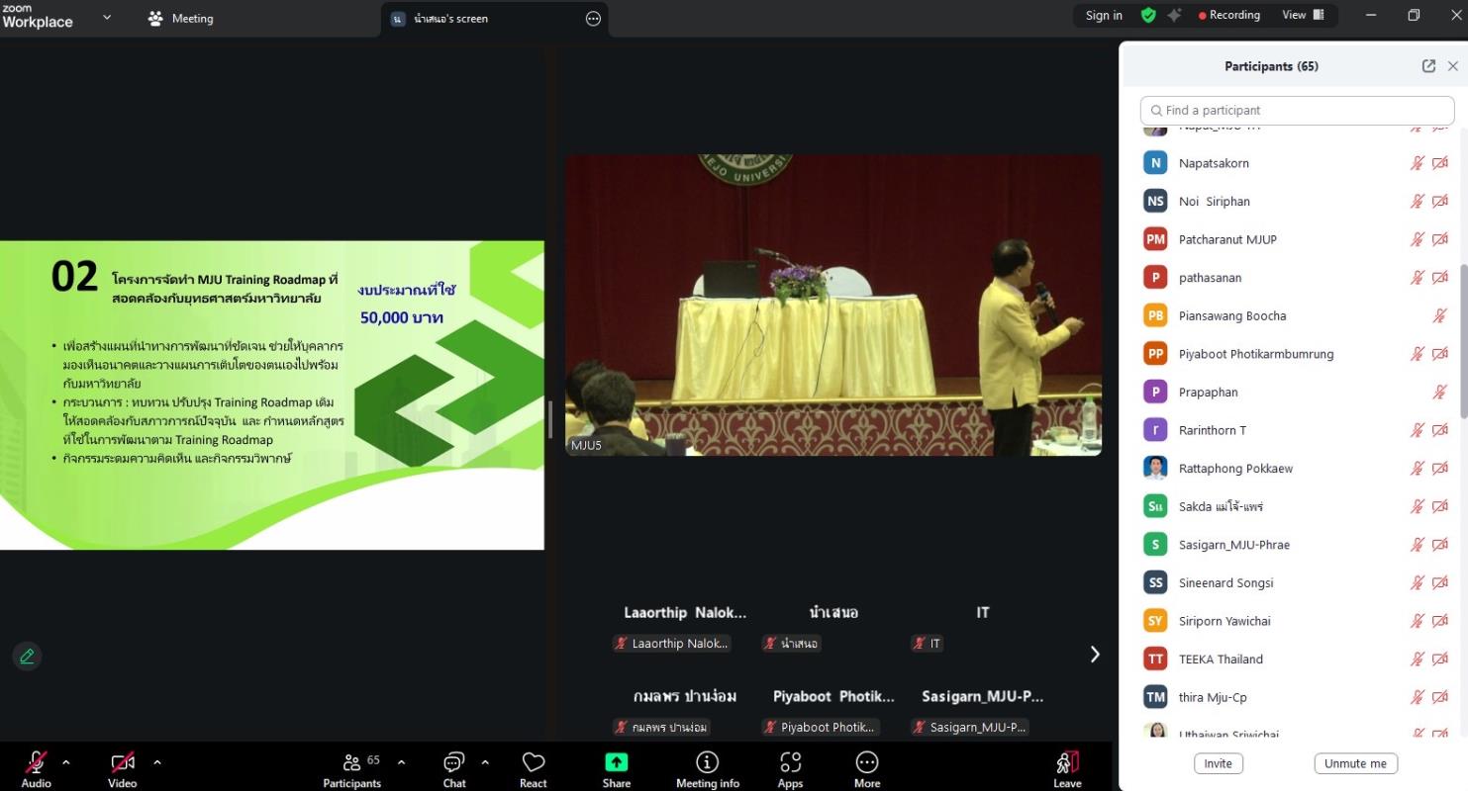The height and width of the screenshot is (791, 1468).
Task: Open options on the นำเสนอ's screen tab
Action: 593,19
